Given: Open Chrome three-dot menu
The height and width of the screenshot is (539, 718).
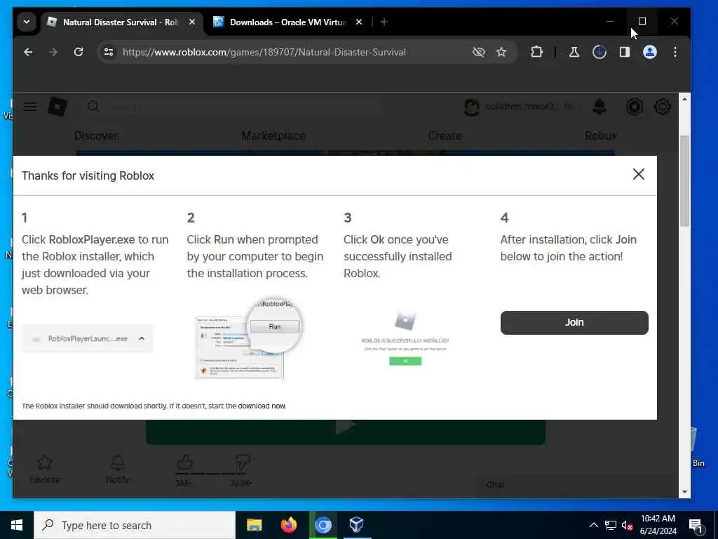Looking at the screenshot, I should 675,52.
